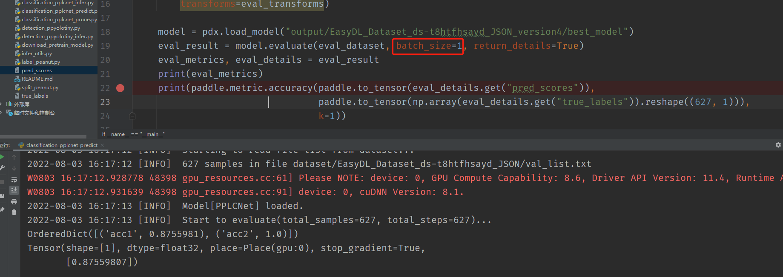Expand the 外部库 tree node
783x277 pixels.
tap(1, 104)
